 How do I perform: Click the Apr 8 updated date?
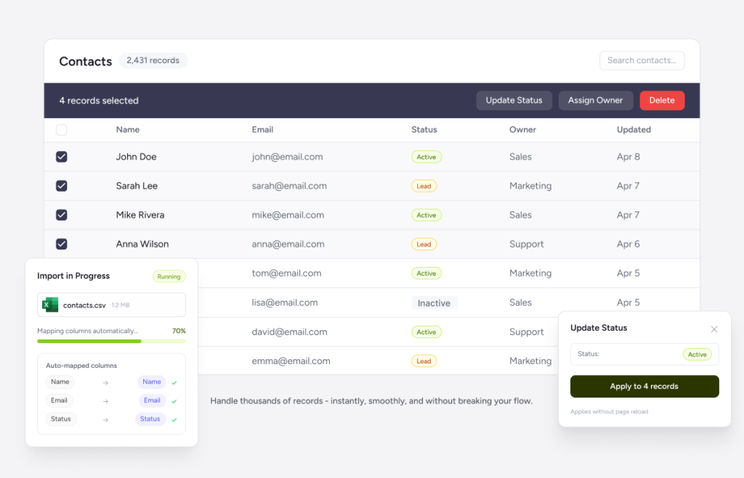(x=628, y=157)
